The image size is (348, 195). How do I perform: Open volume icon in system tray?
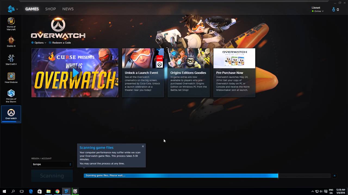point(321,191)
